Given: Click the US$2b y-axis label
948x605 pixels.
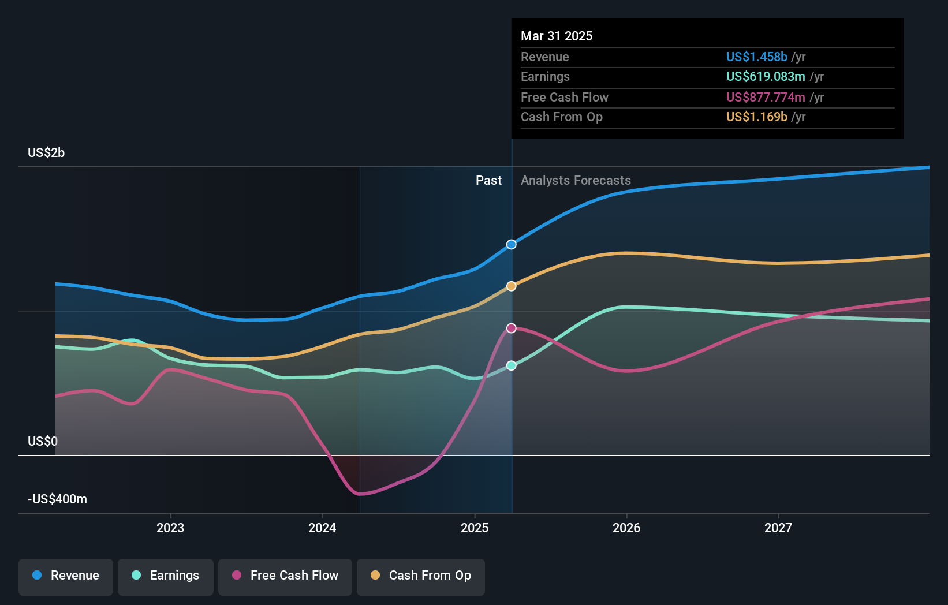Looking at the screenshot, I should [x=46, y=152].
